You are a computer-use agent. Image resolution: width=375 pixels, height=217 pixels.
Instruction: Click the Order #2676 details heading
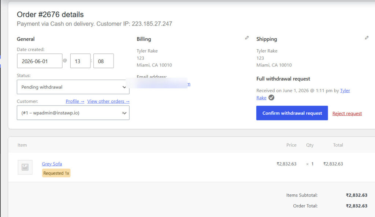pos(50,15)
